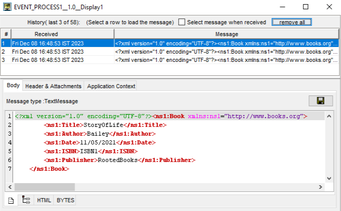341x211 pixels.
Task: Click the StoryOfLife title text
Action: click(104, 125)
